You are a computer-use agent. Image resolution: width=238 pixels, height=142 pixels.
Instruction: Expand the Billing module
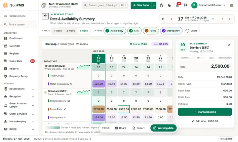pyautogui.click(x=19, y=129)
